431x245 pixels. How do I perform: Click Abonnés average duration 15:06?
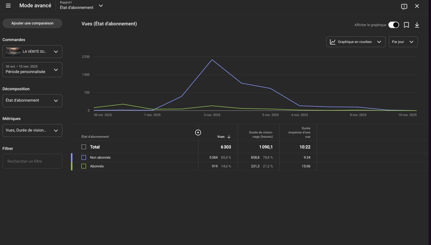306,166
